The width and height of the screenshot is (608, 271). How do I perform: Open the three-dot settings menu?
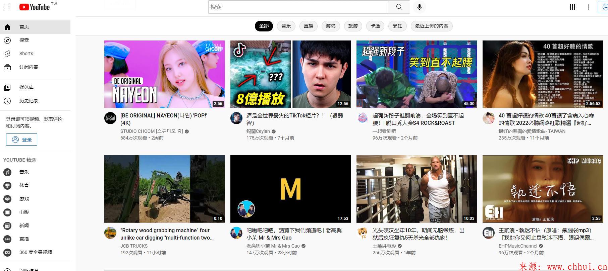(588, 7)
